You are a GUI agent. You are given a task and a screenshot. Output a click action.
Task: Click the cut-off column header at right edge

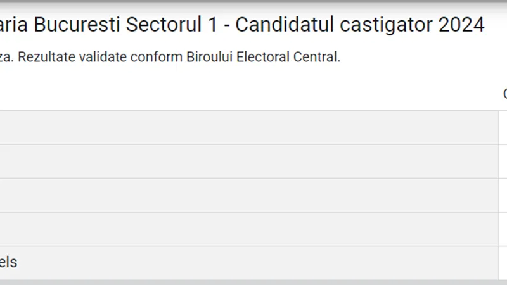click(505, 94)
